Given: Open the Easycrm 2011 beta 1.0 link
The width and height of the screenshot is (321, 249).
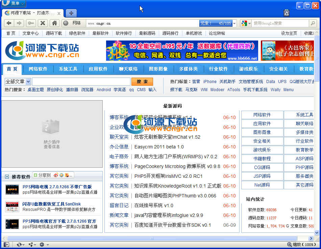Looking at the screenshot, I should point(159,147).
